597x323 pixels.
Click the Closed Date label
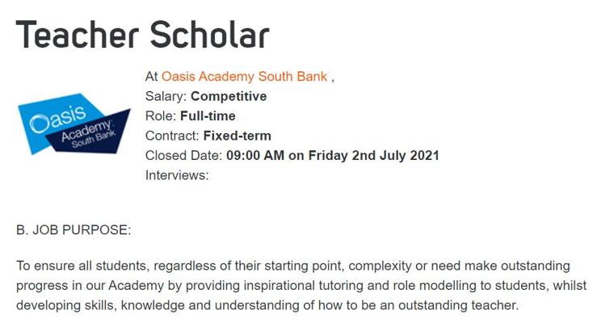click(x=183, y=156)
